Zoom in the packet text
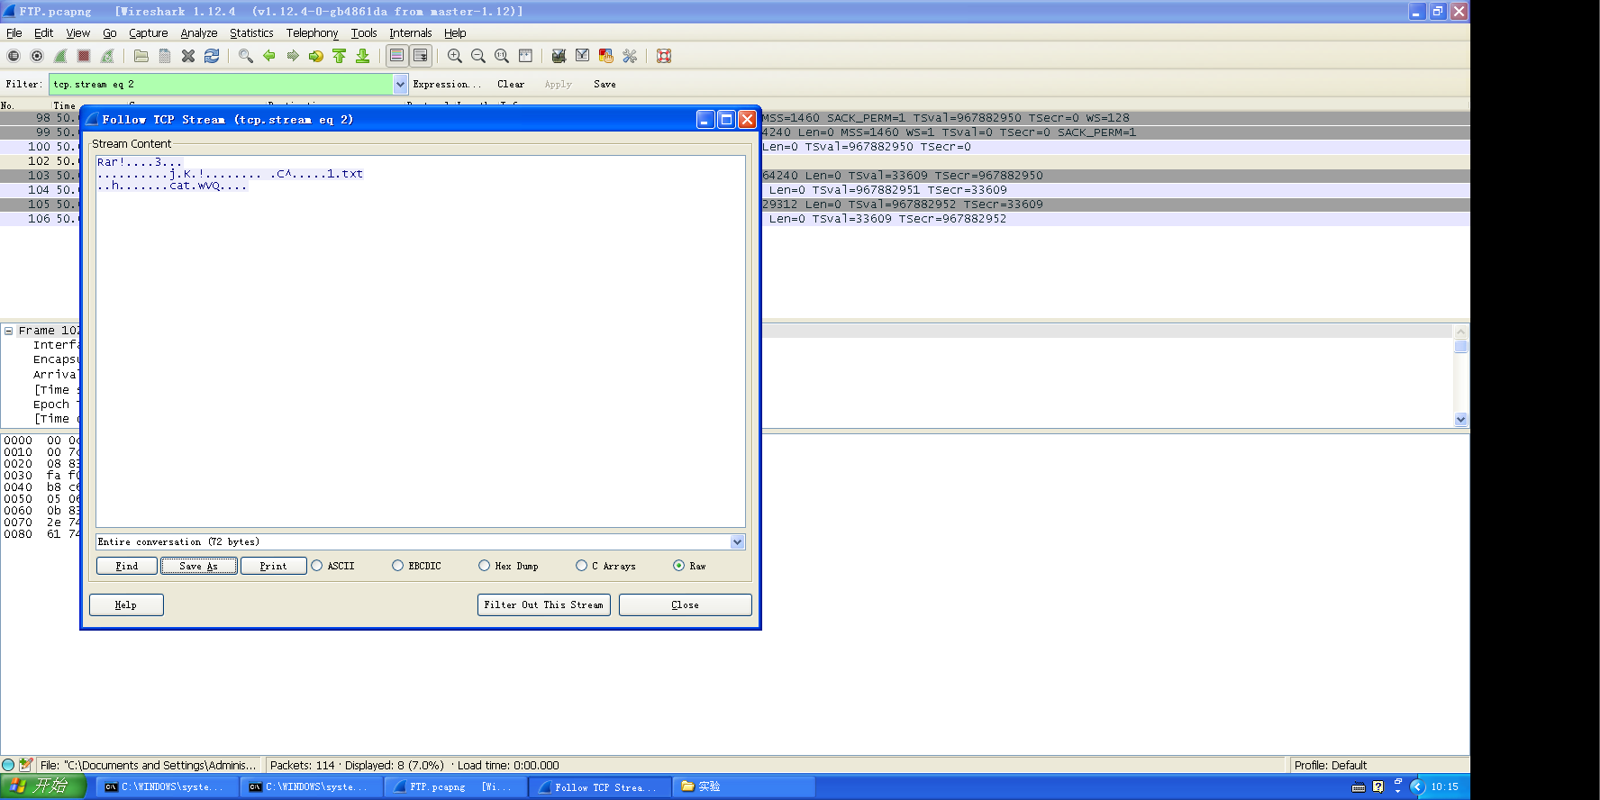Image resolution: width=1600 pixels, height=800 pixels. 455,56
